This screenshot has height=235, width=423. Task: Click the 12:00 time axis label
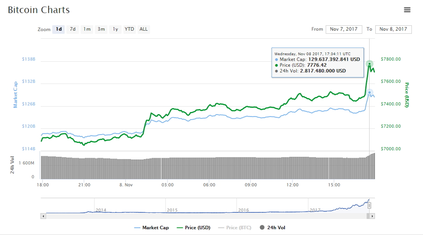(293, 185)
